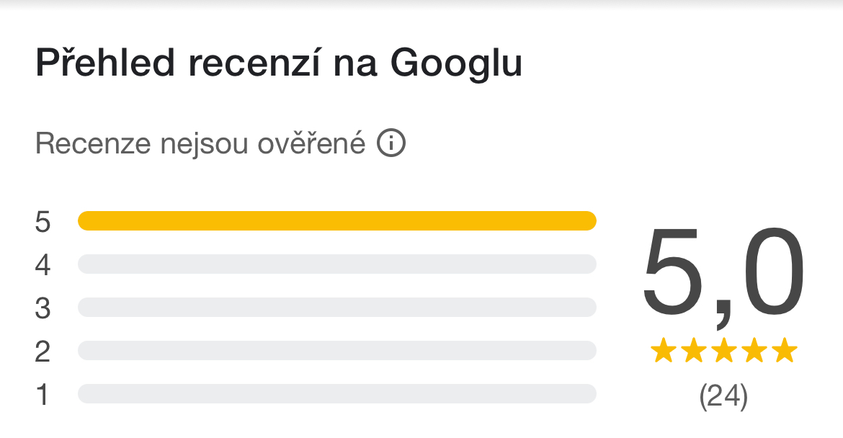Click the large 5,0 rating score

tap(723, 274)
